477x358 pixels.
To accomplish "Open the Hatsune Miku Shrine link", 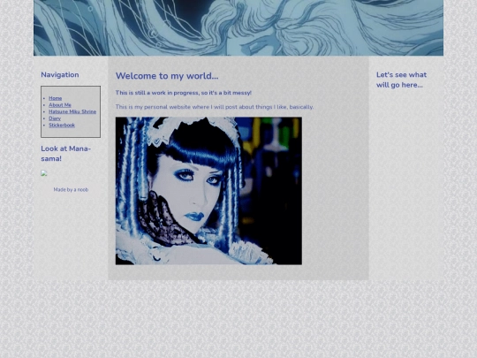I will pyautogui.click(x=72, y=111).
